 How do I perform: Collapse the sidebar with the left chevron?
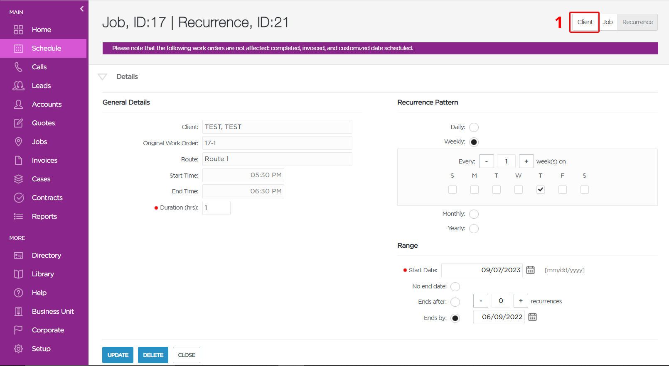click(82, 9)
